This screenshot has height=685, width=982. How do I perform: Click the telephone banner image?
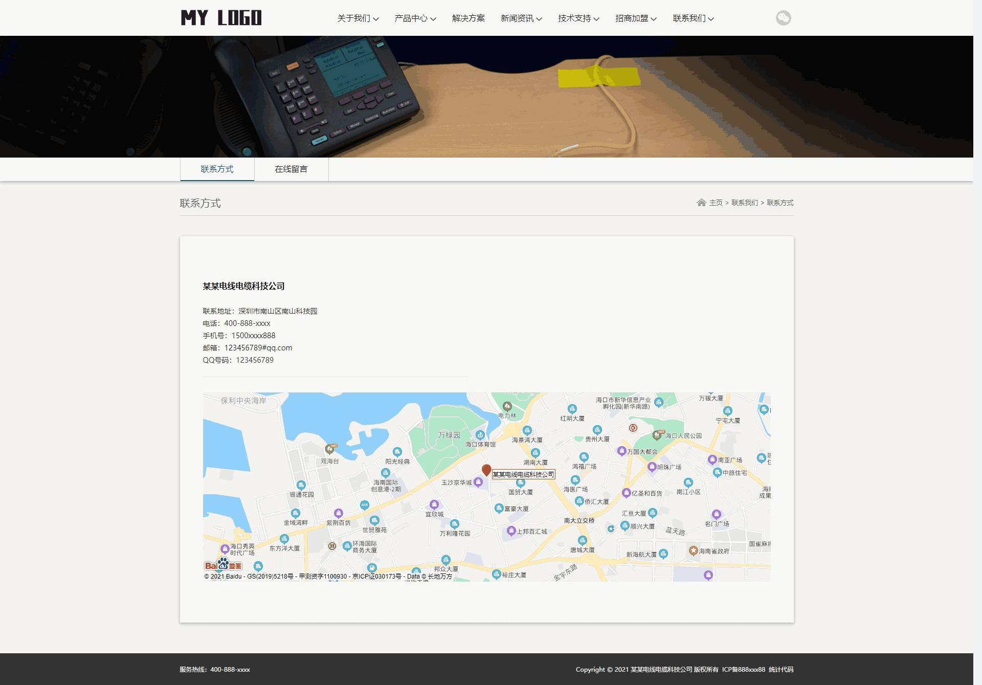[x=486, y=96]
